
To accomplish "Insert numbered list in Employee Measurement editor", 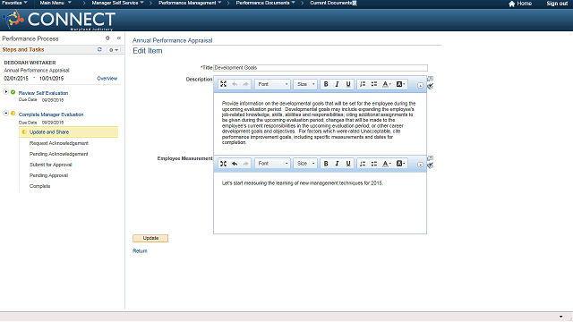I will (x=363, y=164).
